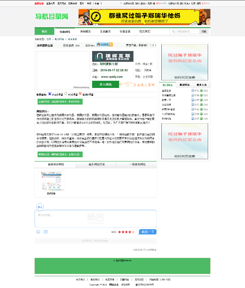245x288 pixels.
Task: Open 电脑网络 nav menu item
Action: 65,32
